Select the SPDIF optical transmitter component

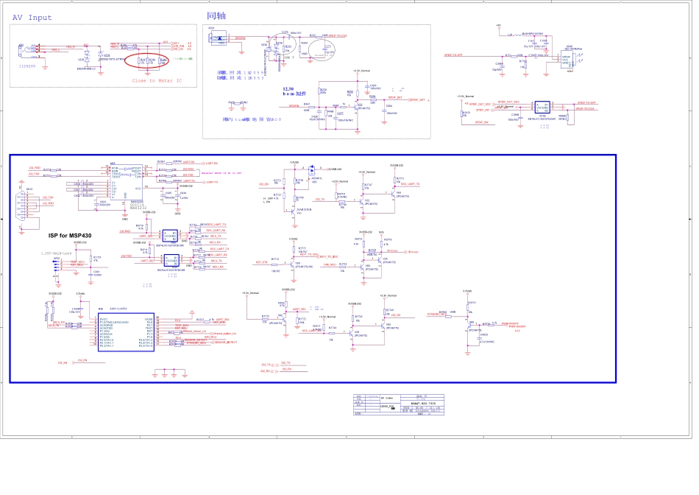tap(567, 59)
